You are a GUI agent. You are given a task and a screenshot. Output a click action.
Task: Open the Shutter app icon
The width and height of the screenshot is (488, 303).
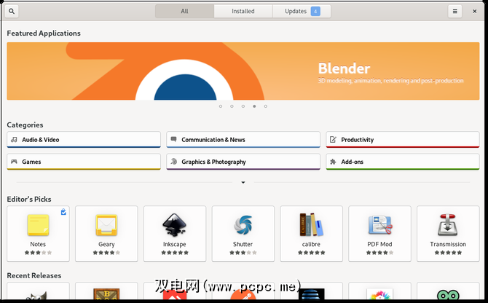tap(243, 225)
